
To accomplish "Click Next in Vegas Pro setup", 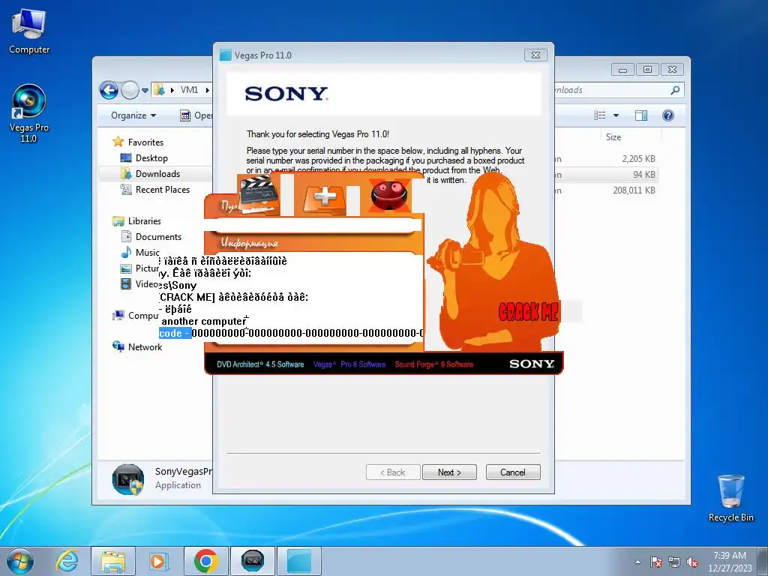I will pos(449,472).
